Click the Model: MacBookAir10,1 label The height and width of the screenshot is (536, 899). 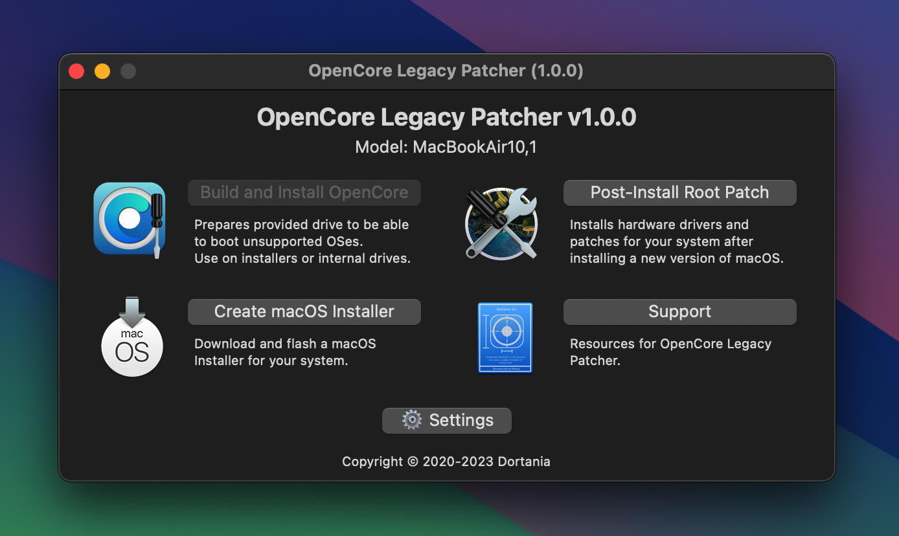coord(446,147)
